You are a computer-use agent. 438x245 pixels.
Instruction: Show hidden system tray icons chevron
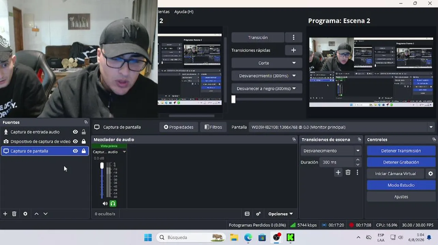point(358,238)
